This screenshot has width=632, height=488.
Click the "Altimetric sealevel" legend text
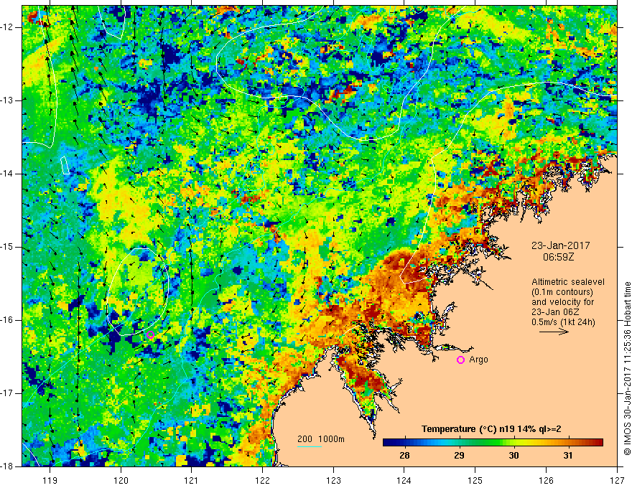[568, 282]
